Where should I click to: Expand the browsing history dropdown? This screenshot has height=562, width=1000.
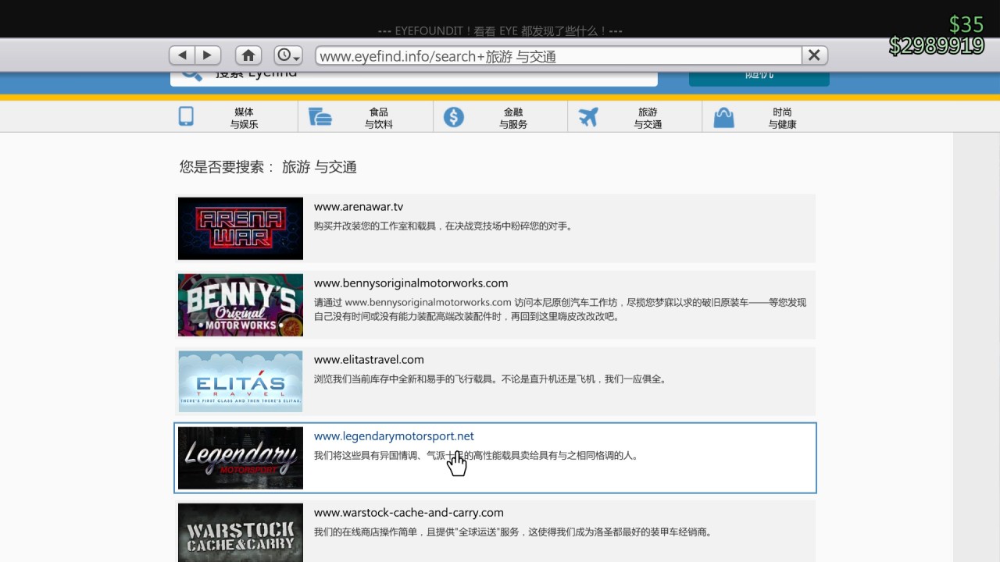click(x=287, y=55)
